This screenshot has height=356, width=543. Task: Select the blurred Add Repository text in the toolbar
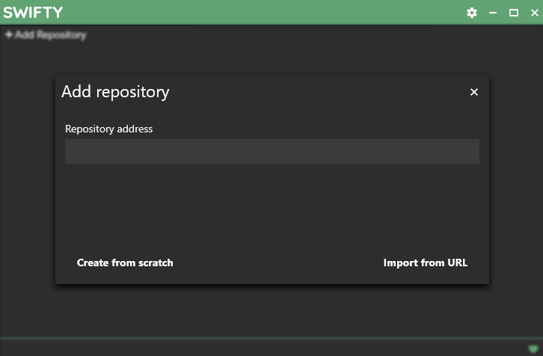pos(50,34)
